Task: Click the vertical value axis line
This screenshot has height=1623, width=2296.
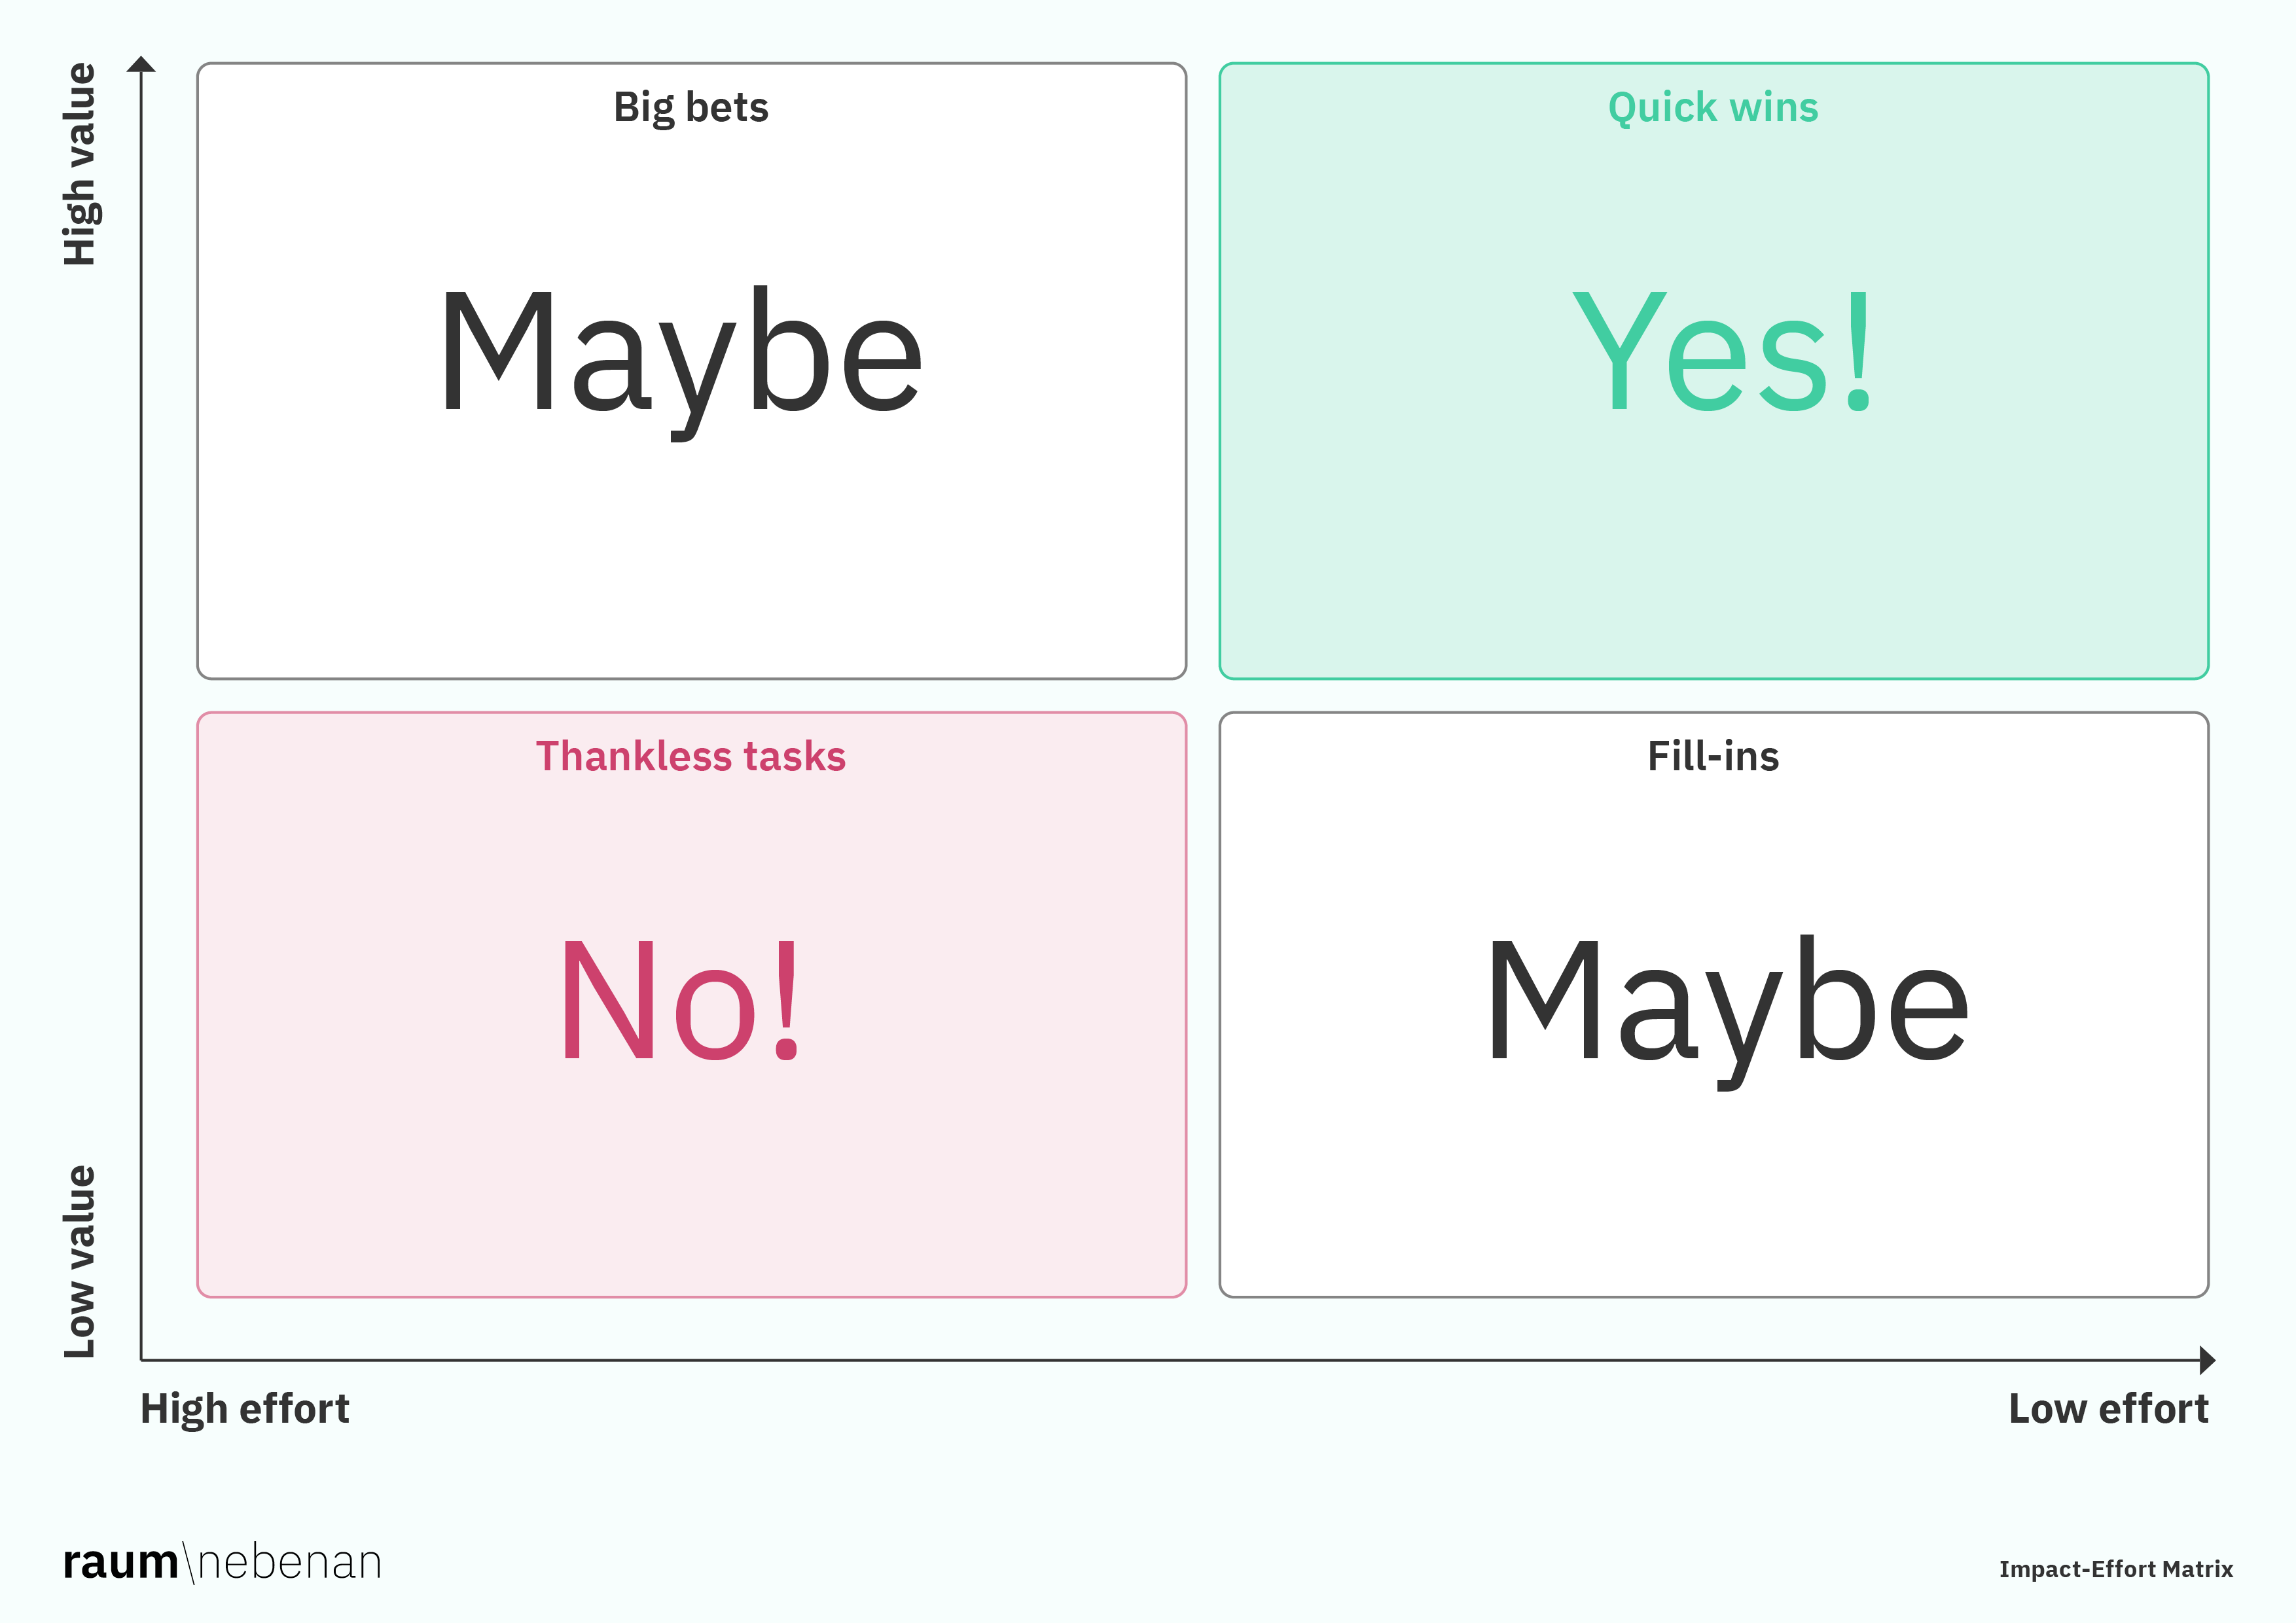Action: [142, 700]
